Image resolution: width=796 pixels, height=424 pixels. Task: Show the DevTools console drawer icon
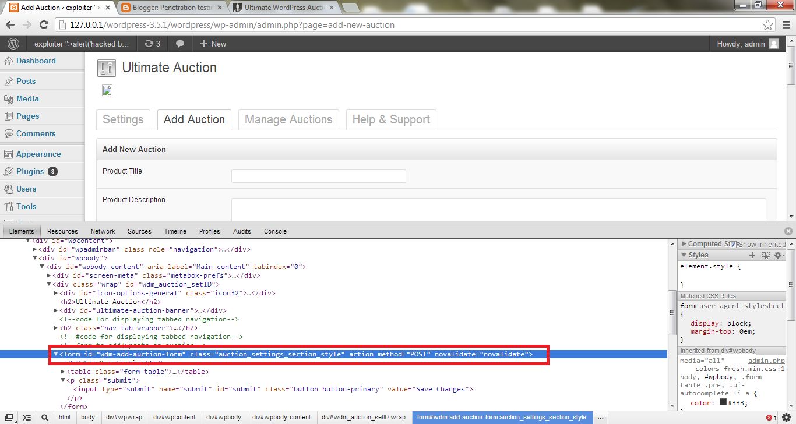[x=27, y=418]
